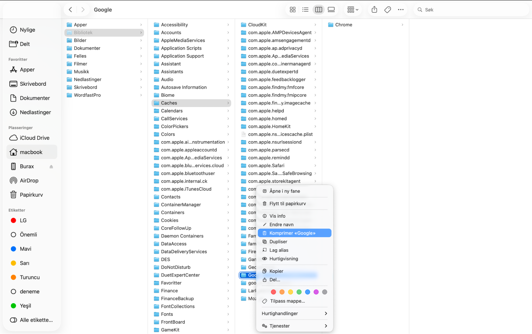The image size is (532, 334).
Task: Click the tag toolbar icon
Action: coord(387,10)
